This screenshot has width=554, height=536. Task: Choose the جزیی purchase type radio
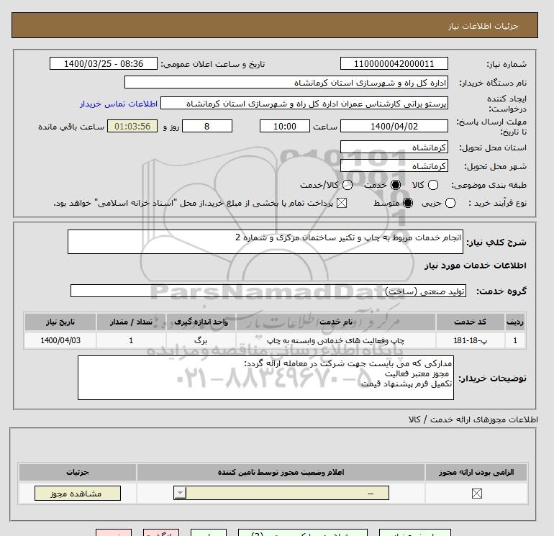[450, 203]
